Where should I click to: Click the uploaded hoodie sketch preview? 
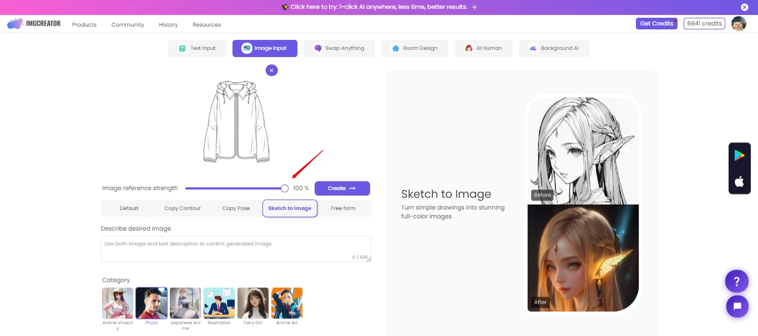tap(236, 121)
